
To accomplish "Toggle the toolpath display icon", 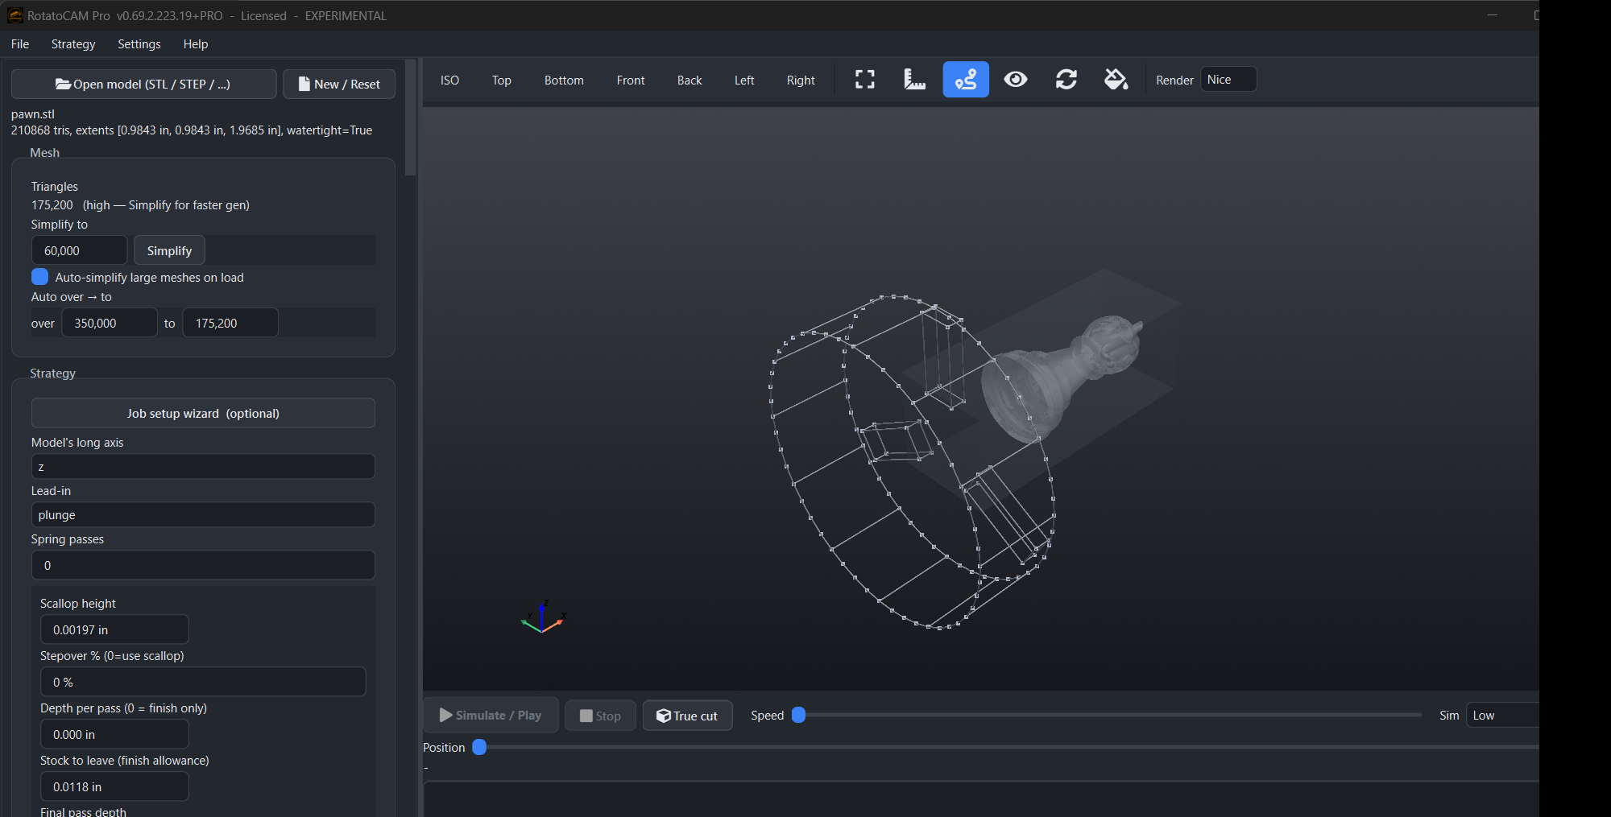I will click(966, 80).
